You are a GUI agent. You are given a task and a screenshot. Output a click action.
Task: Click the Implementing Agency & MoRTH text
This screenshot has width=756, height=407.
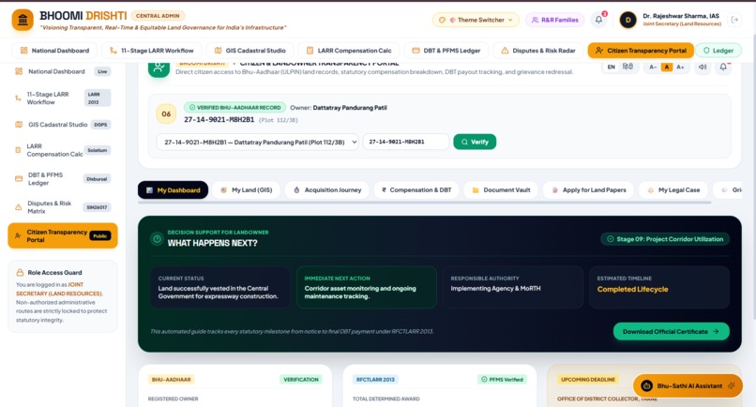pyautogui.click(x=495, y=289)
